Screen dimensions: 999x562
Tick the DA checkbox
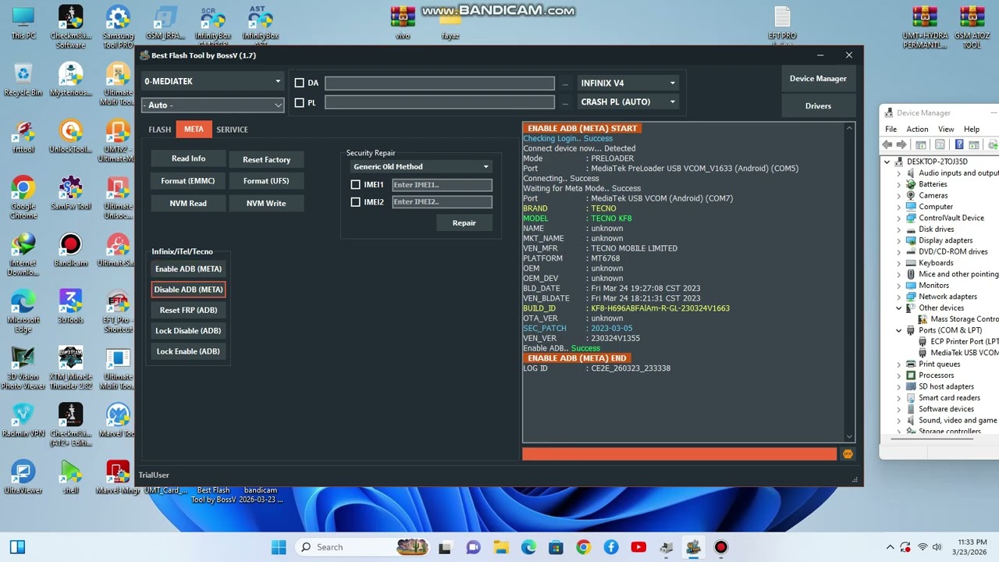click(299, 83)
